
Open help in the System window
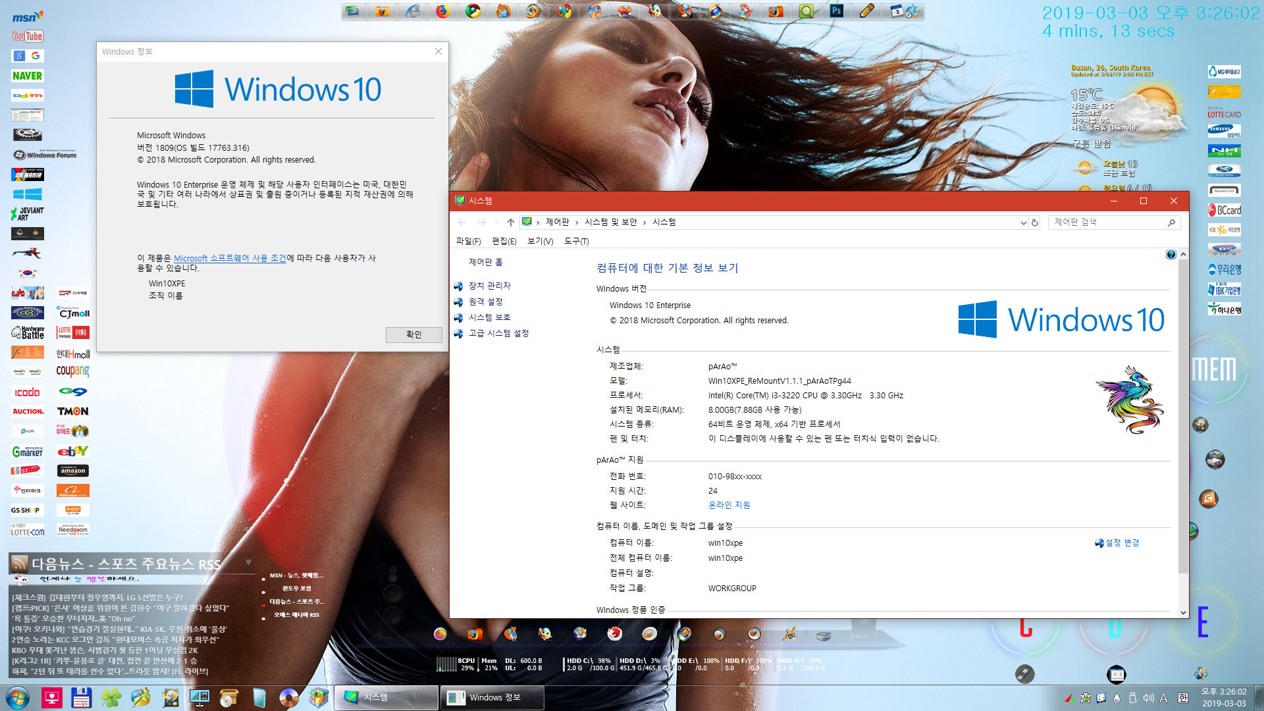pos(1171,254)
